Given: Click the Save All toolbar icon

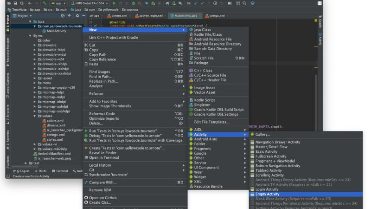Looking at the screenshot, I should coord(15,3).
